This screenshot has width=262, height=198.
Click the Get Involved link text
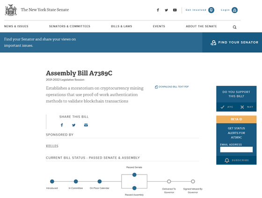pyautogui.click(x=196, y=10)
